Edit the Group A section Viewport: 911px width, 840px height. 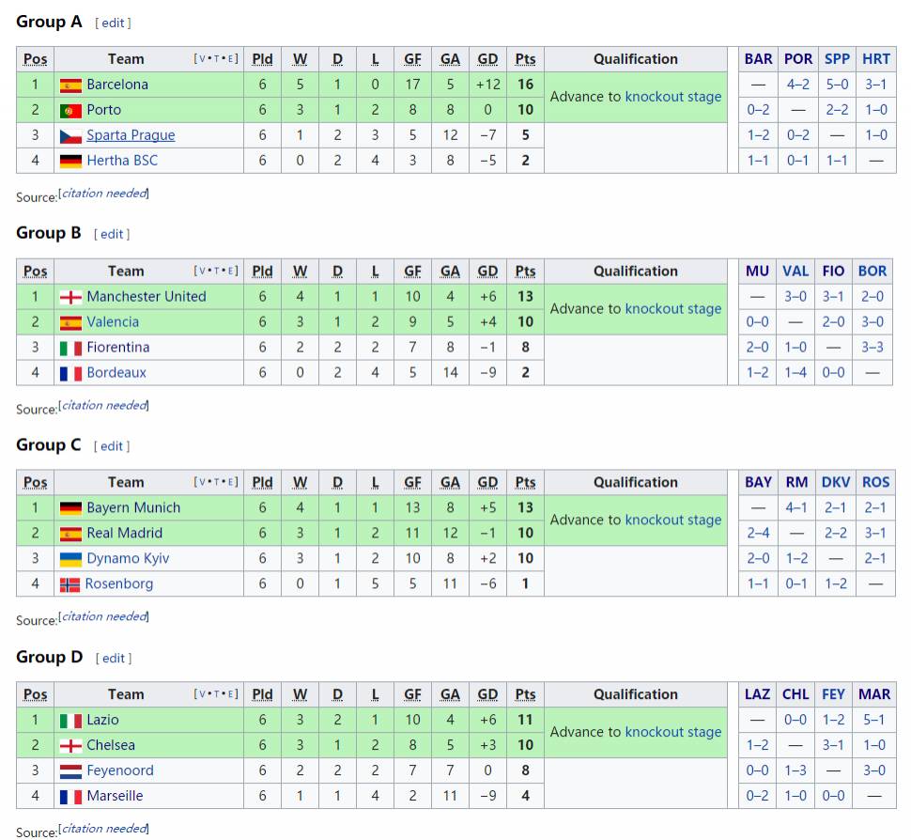point(113,23)
